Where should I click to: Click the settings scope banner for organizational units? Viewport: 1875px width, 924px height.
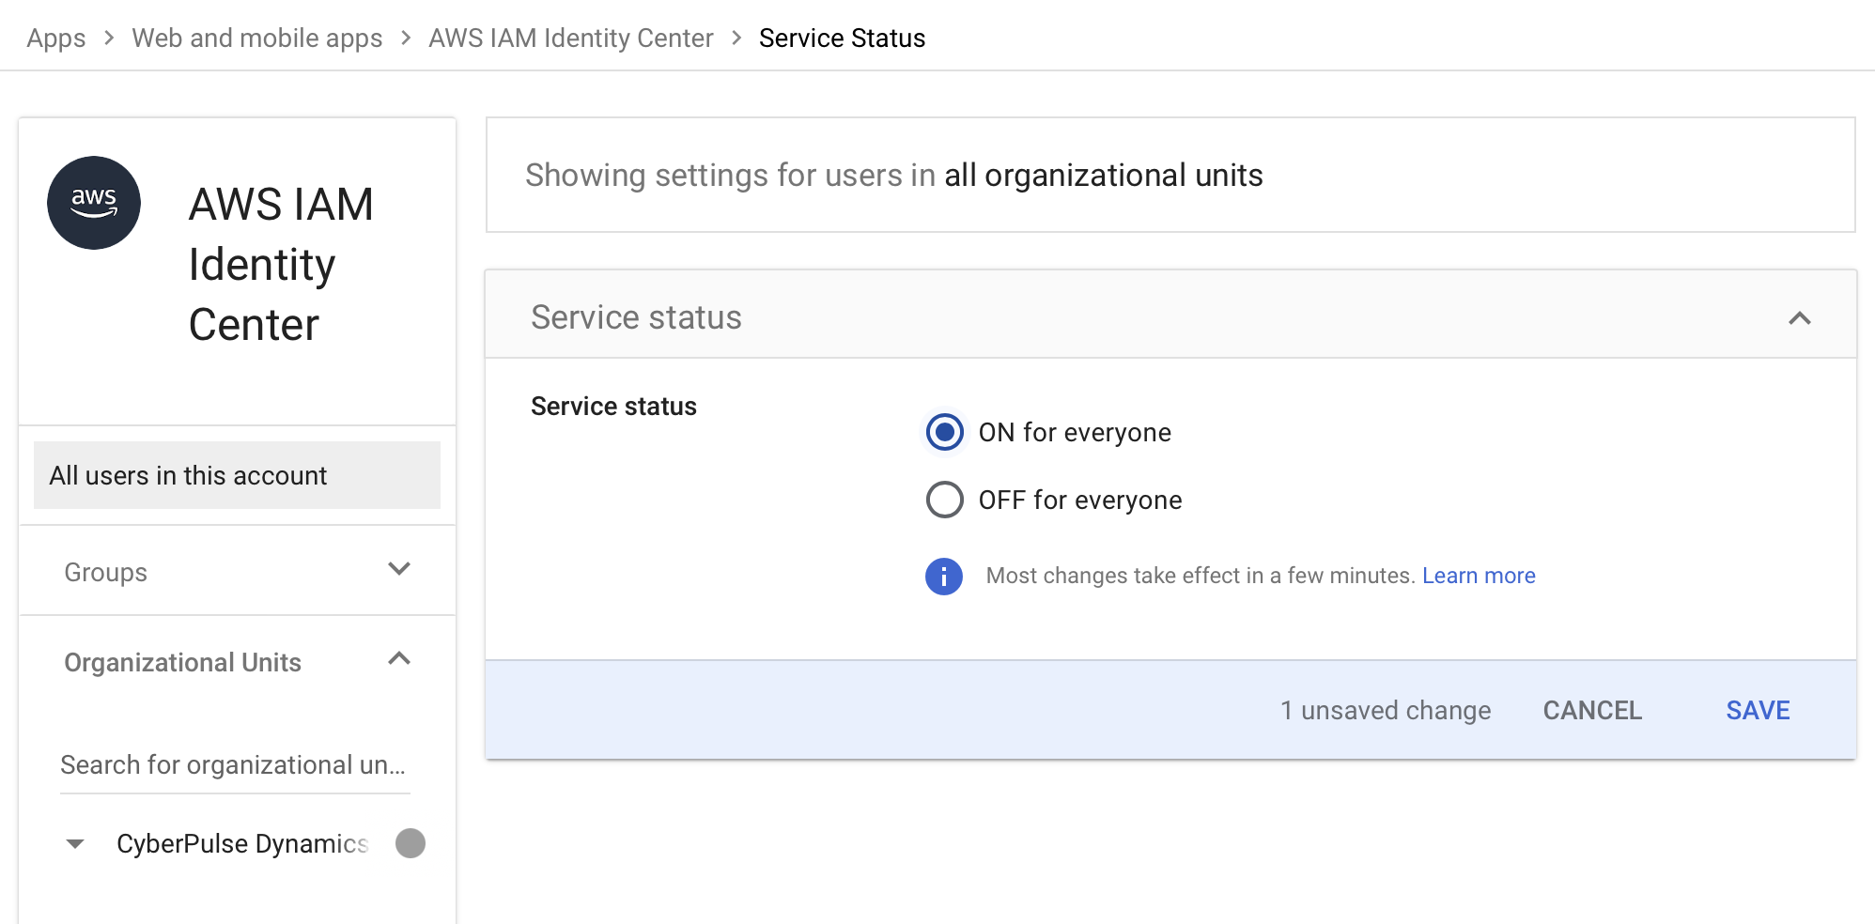point(892,175)
